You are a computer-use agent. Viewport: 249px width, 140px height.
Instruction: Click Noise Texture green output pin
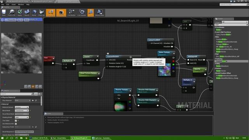point(174,65)
